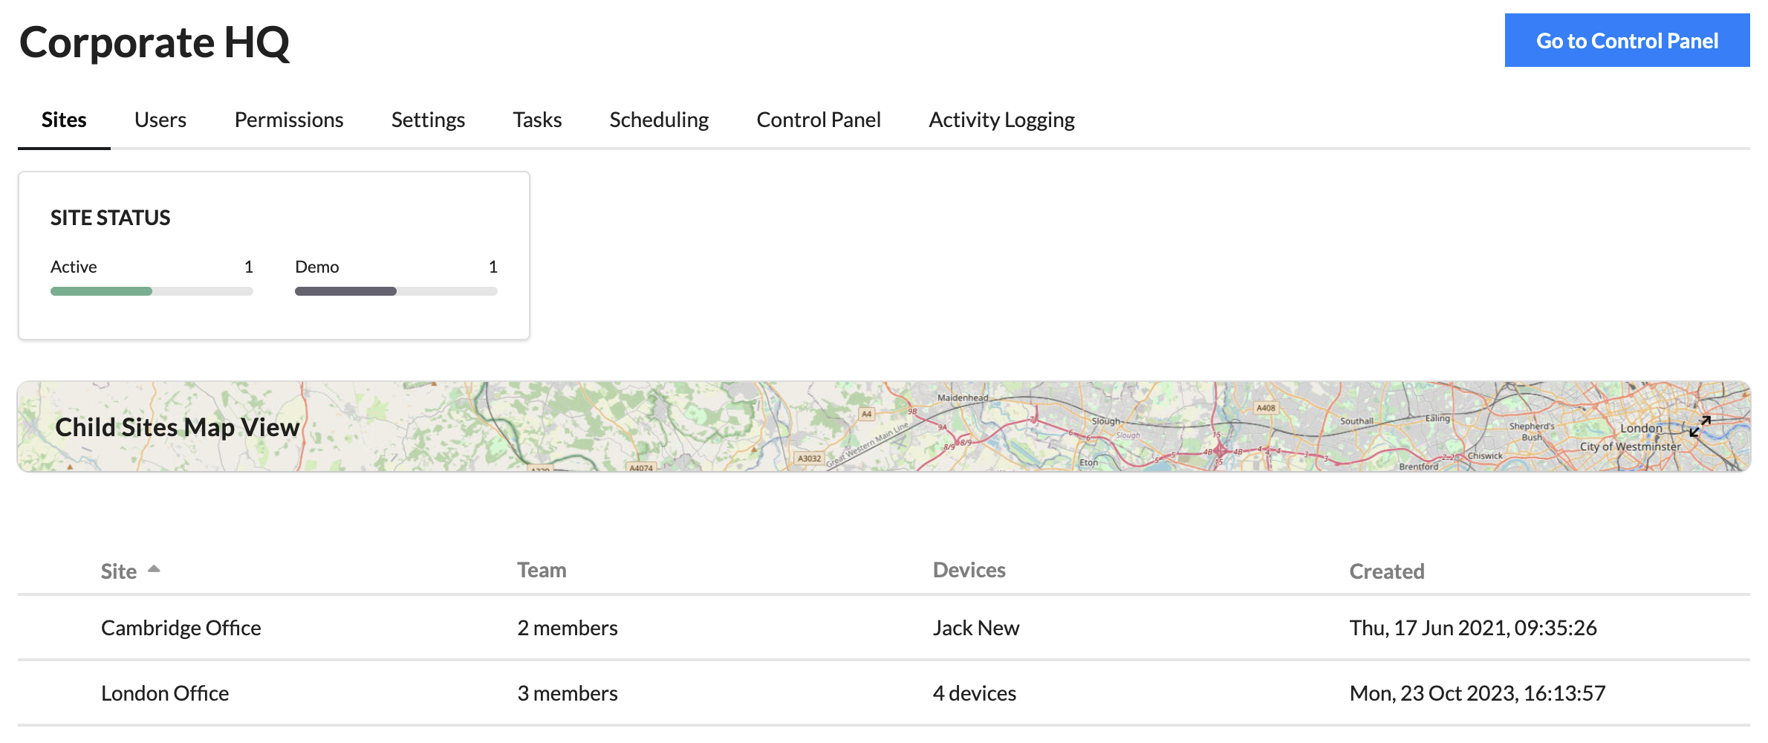Image resolution: width=1768 pixels, height=743 pixels.
Task: Open the Scheduling tab
Action: click(x=659, y=120)
